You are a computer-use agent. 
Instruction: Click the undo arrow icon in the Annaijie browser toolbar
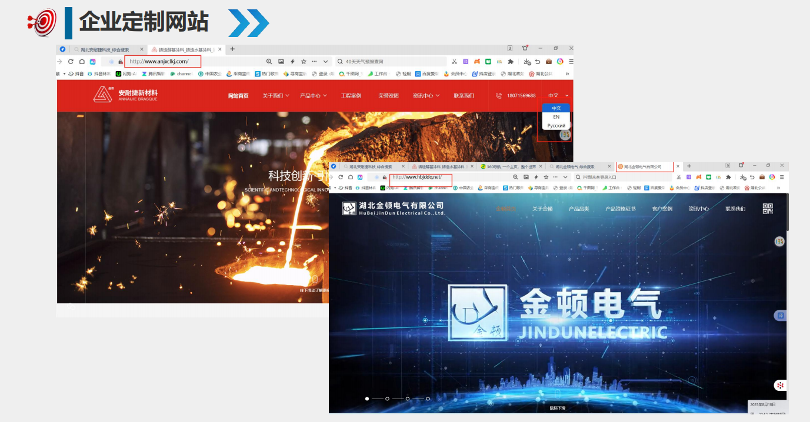coord(538,61)
